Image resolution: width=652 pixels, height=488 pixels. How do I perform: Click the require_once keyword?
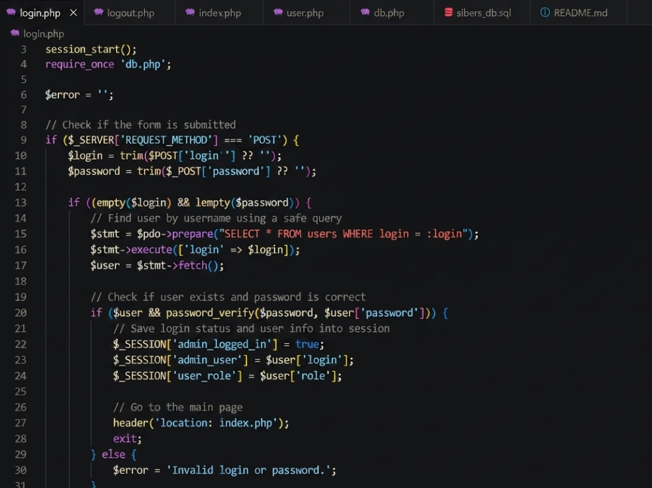click(80, 65)
